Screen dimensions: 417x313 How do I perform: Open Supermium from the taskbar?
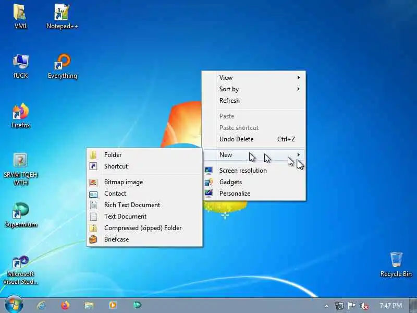pyautogui.click(x=137, y=305)
